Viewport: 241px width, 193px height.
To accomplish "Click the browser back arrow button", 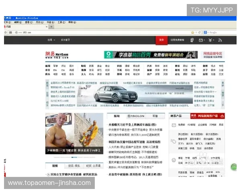I will pyautogui.click(x=6, y=32).
